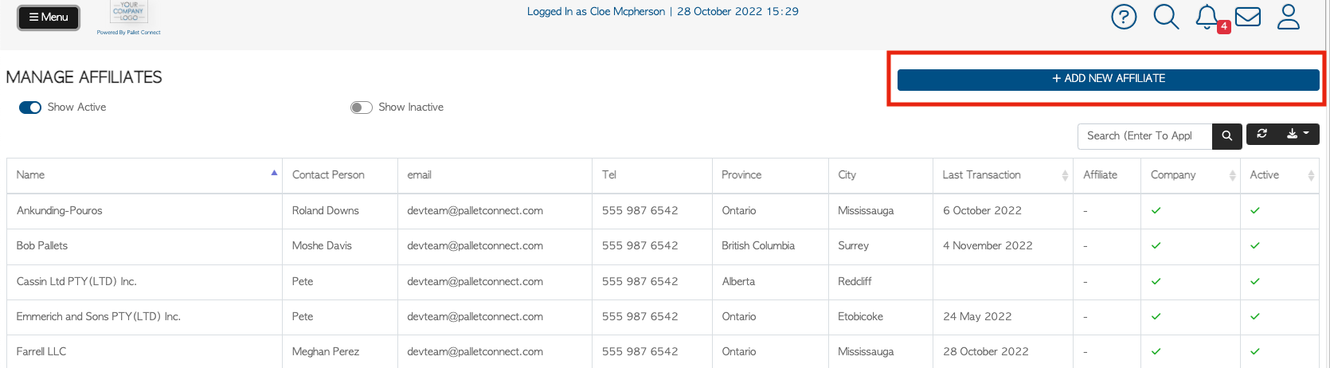Toggle the Show Inactive switch
The height and width of the screenshot is (368, 1330).
click(x=362, y=108)
